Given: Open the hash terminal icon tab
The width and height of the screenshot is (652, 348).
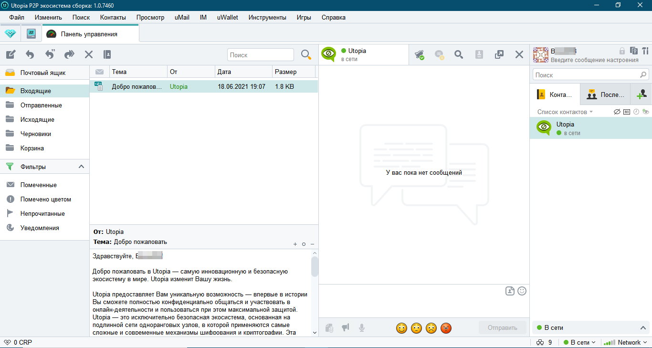Looking at the screenshot, I should tap(31, 34).
